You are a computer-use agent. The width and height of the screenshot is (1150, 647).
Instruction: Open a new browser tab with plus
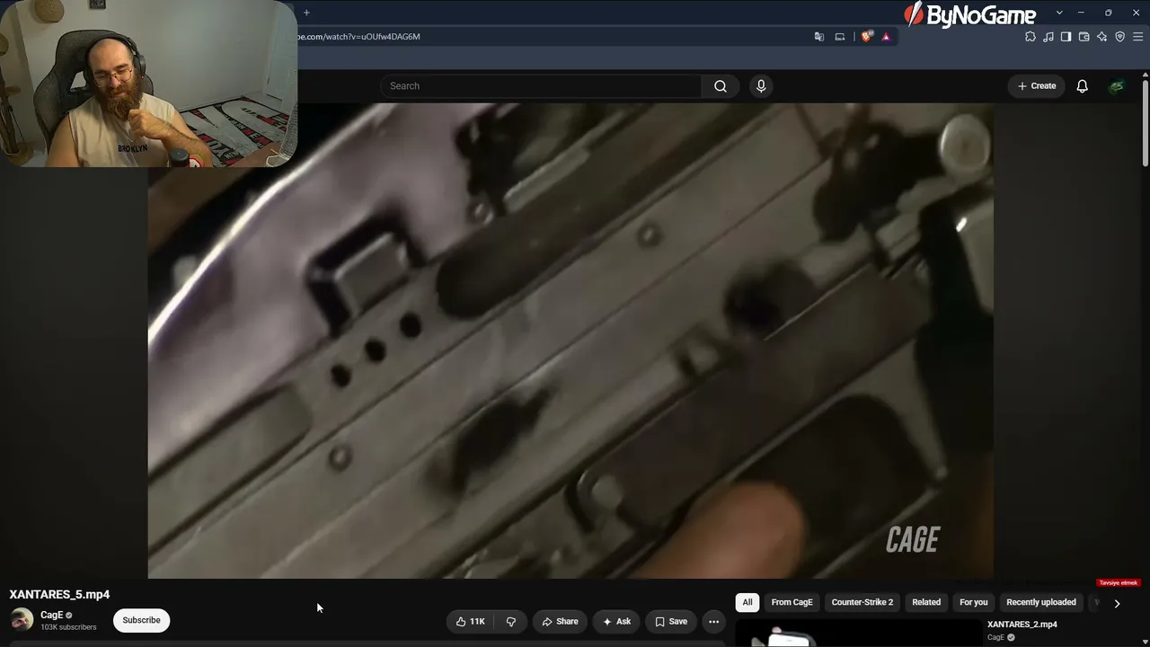306,13
